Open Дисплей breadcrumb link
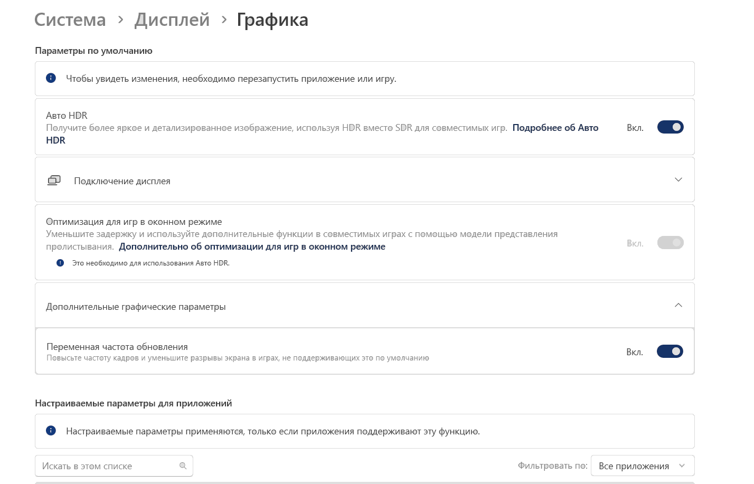The width and height of the screenshot is (754, 484). pyautogui.click(x=172, y=20)
